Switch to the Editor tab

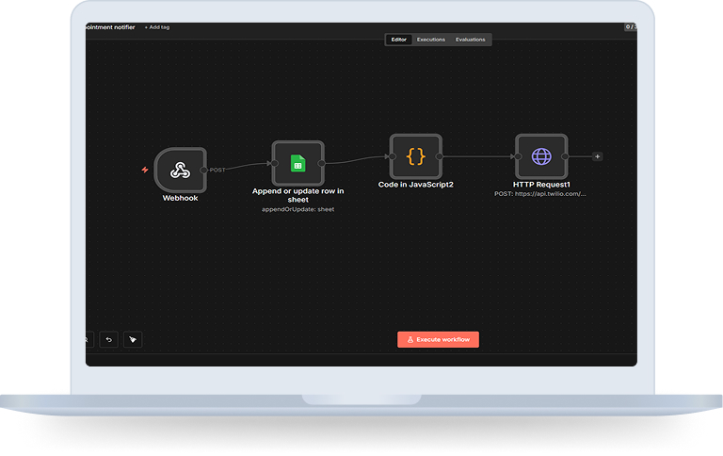tap(399, 40)
